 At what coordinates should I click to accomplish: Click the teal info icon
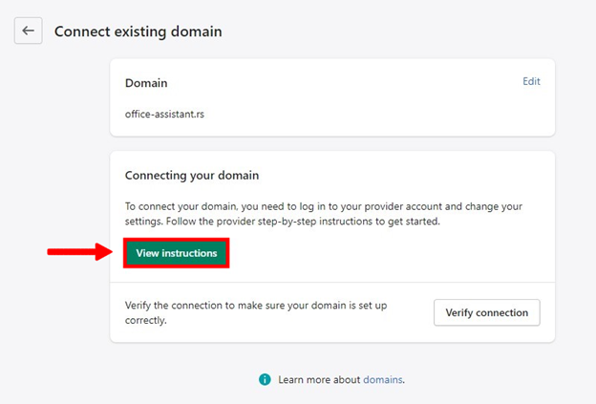[x=265, y=380]
